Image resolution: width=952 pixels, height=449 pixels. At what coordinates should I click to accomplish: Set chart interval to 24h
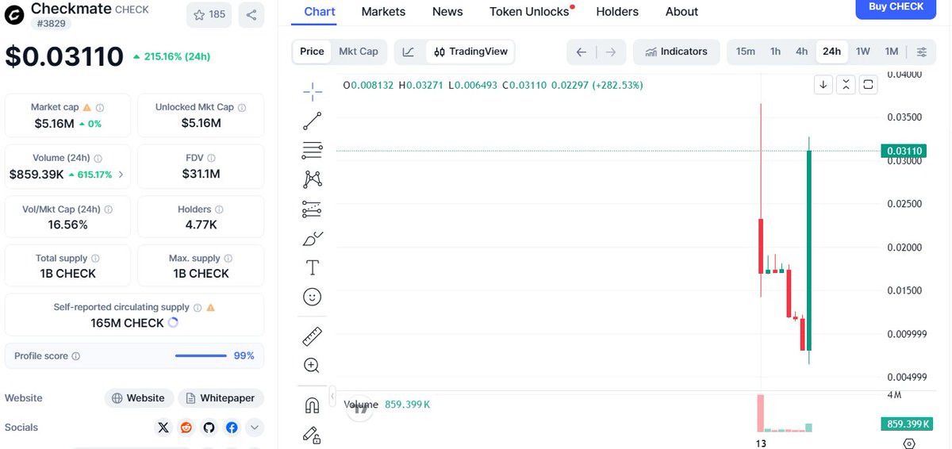coord(831,52)
